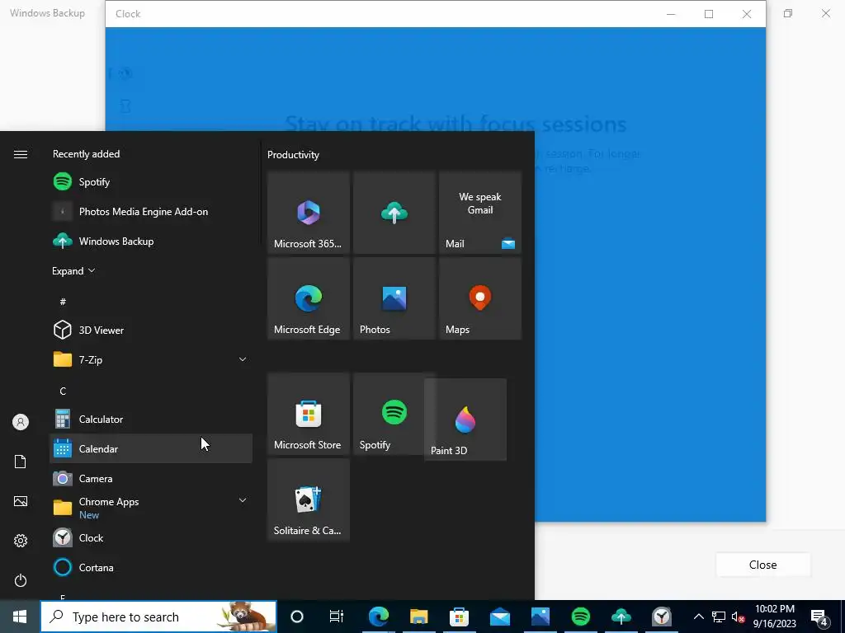Open Documents from Start sidebar
Screen dimensions: 845x633
[21, 462]
